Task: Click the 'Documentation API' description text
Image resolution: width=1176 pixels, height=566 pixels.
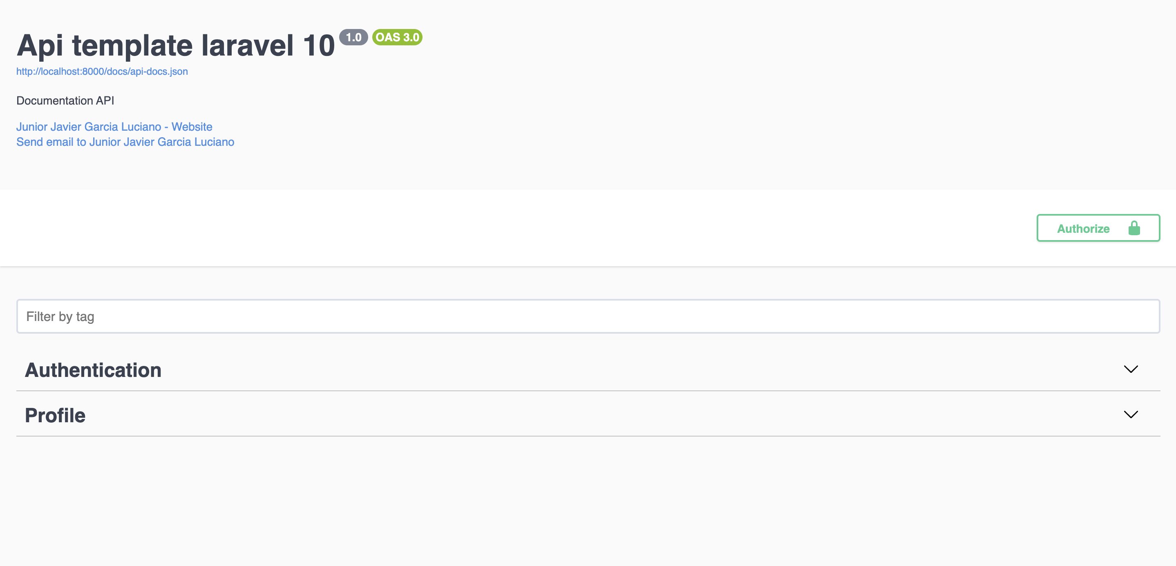Action: [65, 101]
